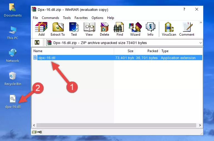Select the Network desktop icon
This screenshot has height=141, width=214.
point(13,55)
